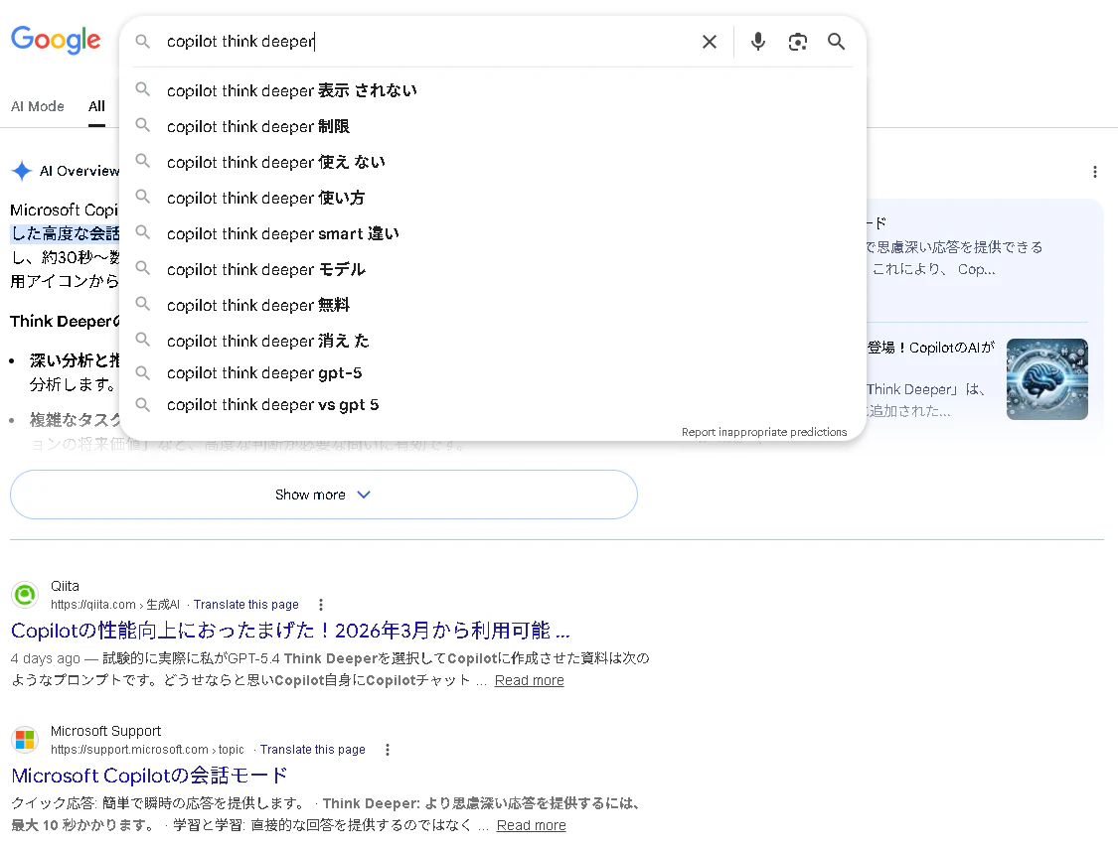Switch to the AI Mode tab
The height and width of the screenshot is (851, 1118).
[x=37, y=106]
